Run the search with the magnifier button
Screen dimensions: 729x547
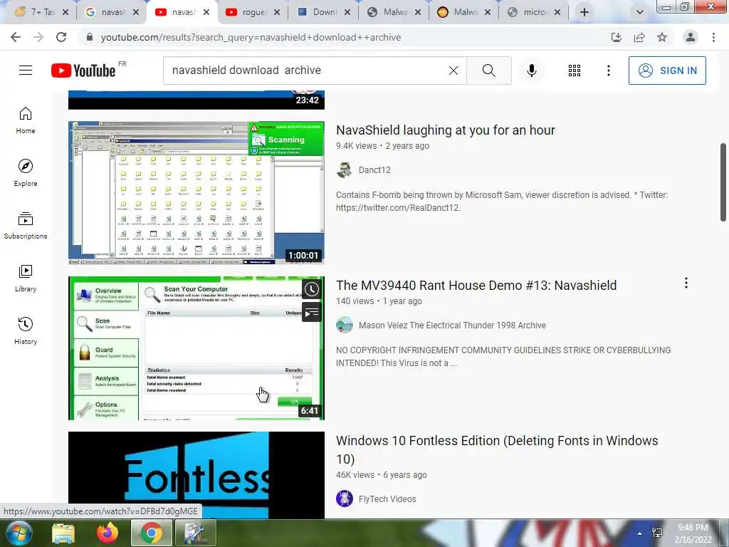click(488, 71)
